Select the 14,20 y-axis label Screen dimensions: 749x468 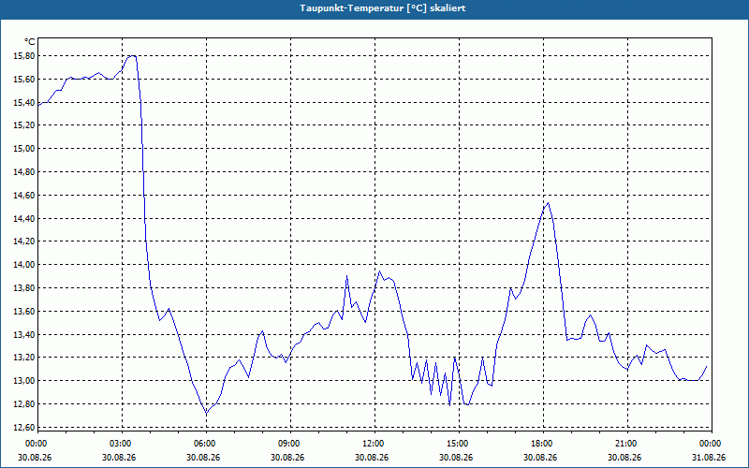point(24,241)
